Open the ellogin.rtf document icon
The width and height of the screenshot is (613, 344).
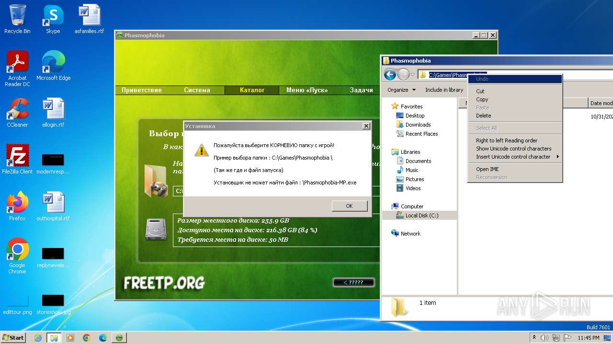53,113
